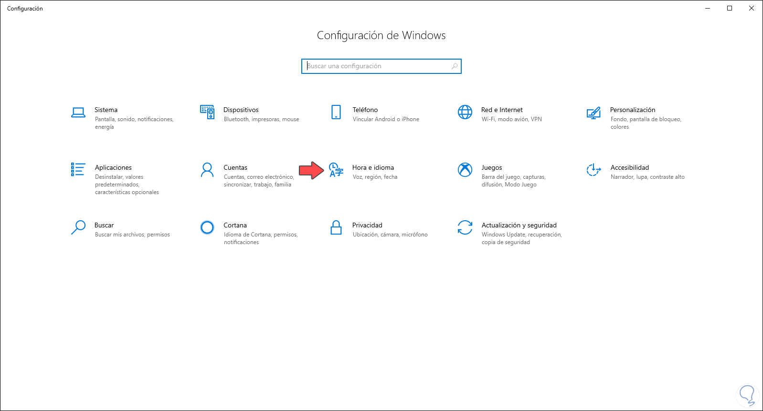763x411 pixels.
Task: Select the 'Teléfono' category title
Action: click(365, 110)
